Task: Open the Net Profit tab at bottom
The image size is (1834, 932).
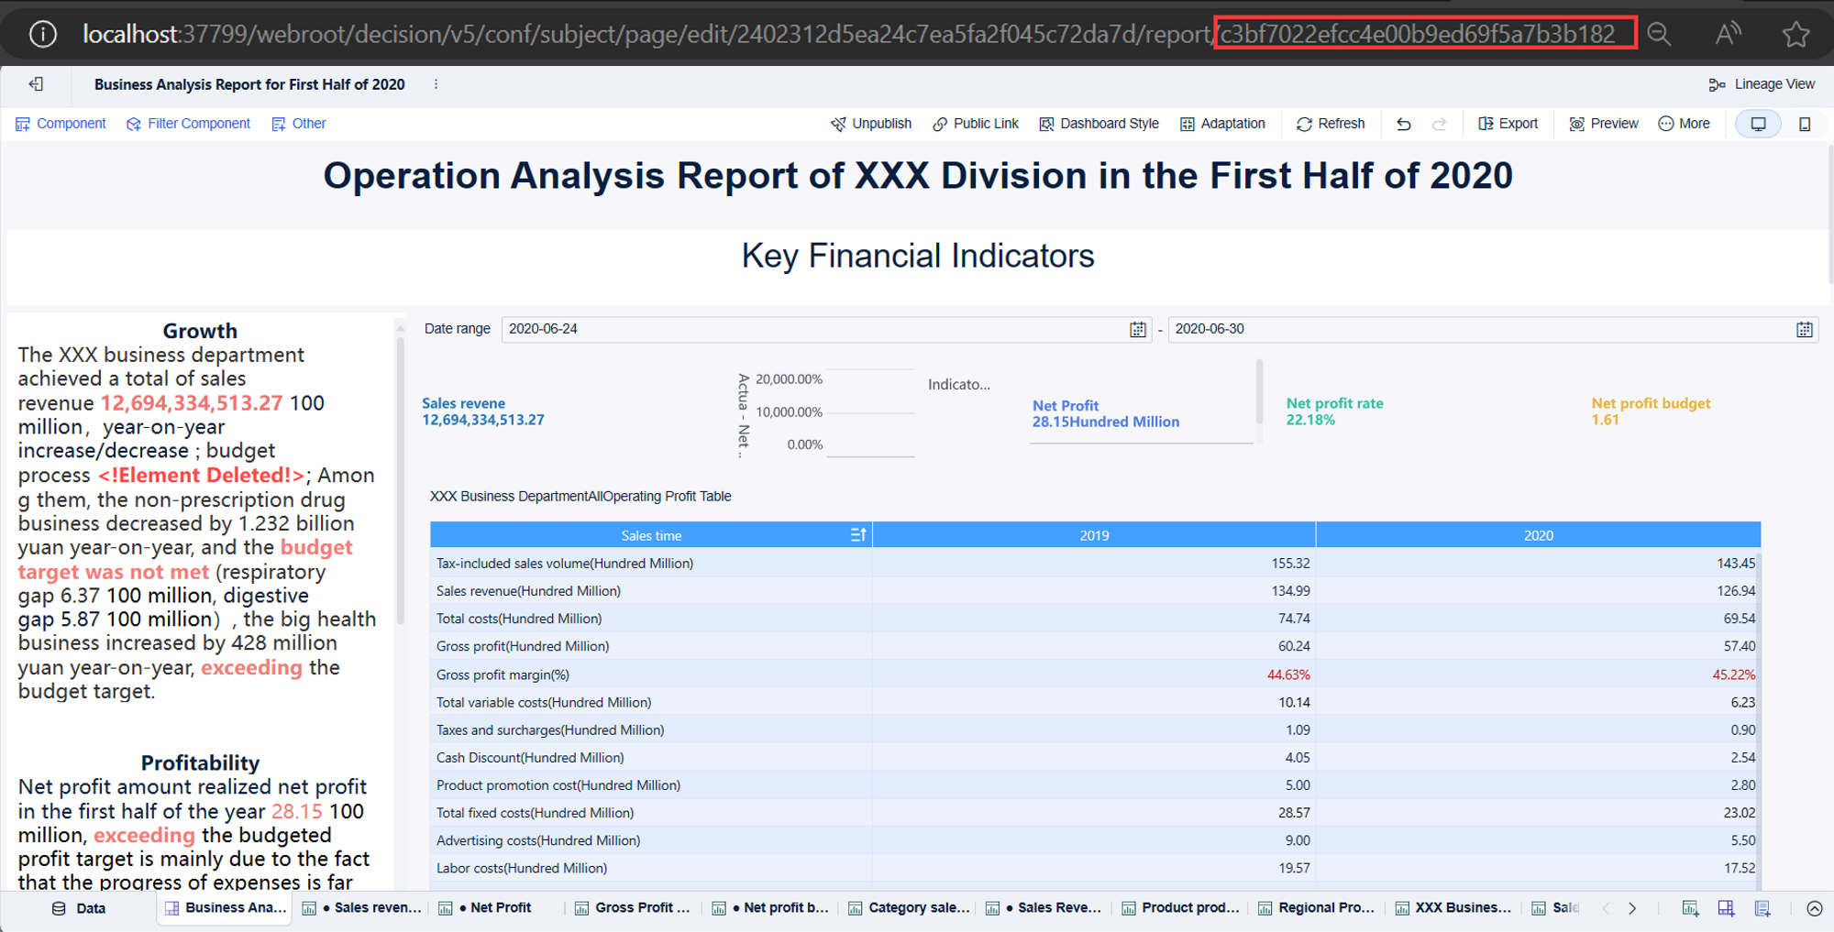Action: 486,907
